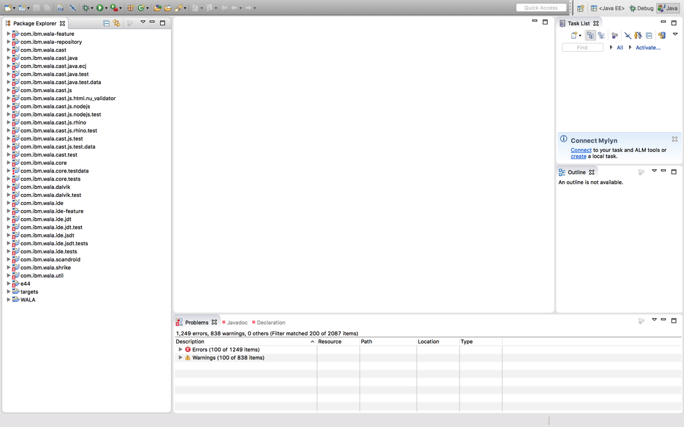Click the Debug bug icon in main toolbar
The height and width of the screenshot is (427, 684).
(85, 8)
